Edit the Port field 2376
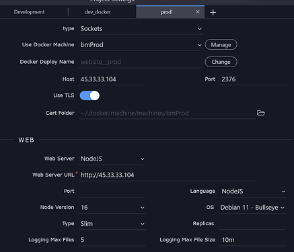The height and width of the screenshot is (252, 294). click(253, 79)
